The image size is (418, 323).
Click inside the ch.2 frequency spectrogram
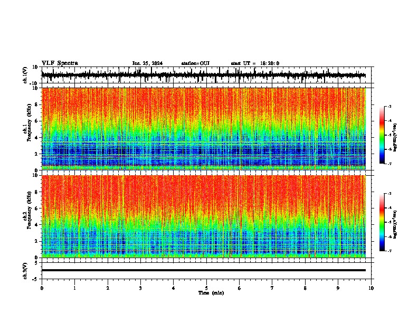(x=204, y=216)
